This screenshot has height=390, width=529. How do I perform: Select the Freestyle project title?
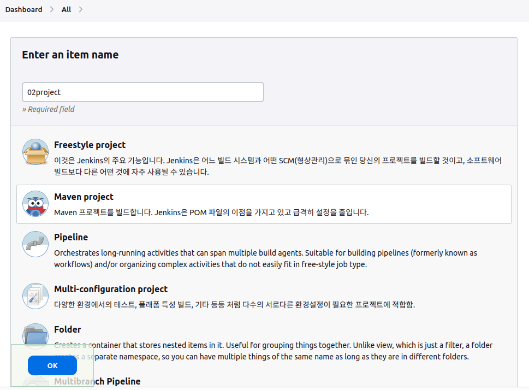click(90, 145)
